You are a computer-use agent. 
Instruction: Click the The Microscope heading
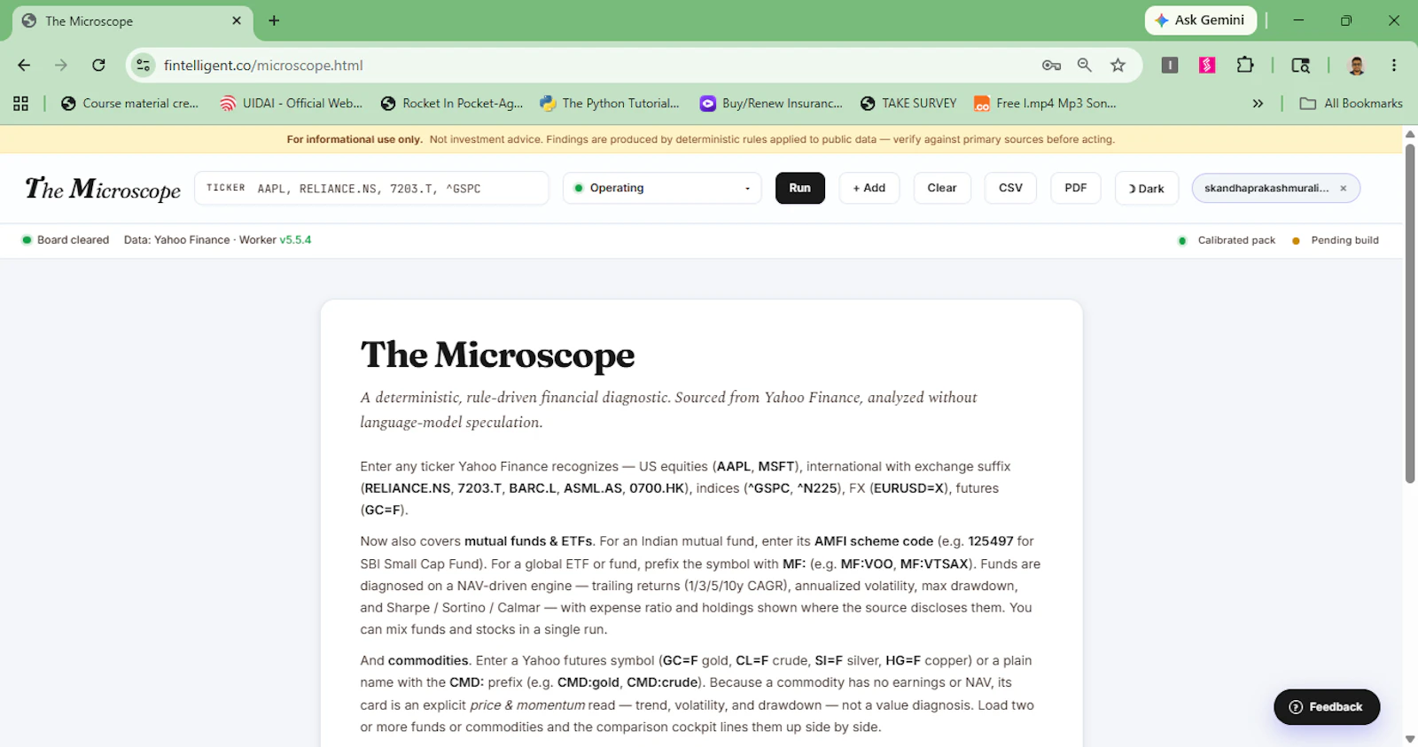click(x=497, y=355)
